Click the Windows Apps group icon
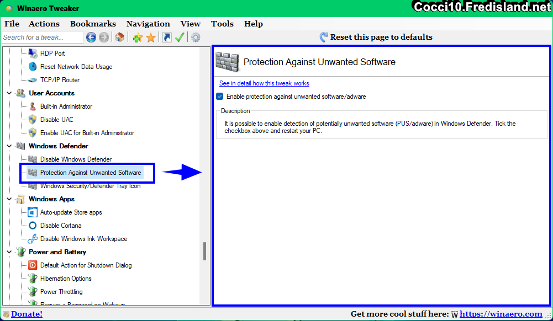This screenshot has width=553, height=321. [21, 199]
